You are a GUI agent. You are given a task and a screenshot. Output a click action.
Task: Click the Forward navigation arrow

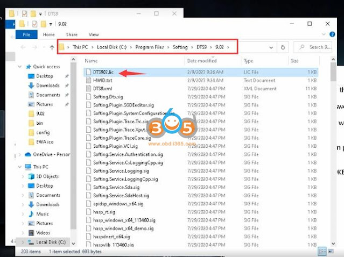point(34,47)
